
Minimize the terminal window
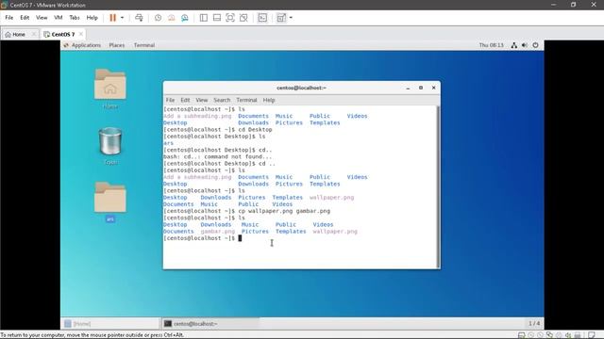click(x=408, y=88)
